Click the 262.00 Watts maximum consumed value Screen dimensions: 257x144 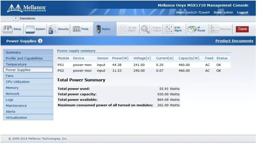pyautogui.click(x=168, y=105)
